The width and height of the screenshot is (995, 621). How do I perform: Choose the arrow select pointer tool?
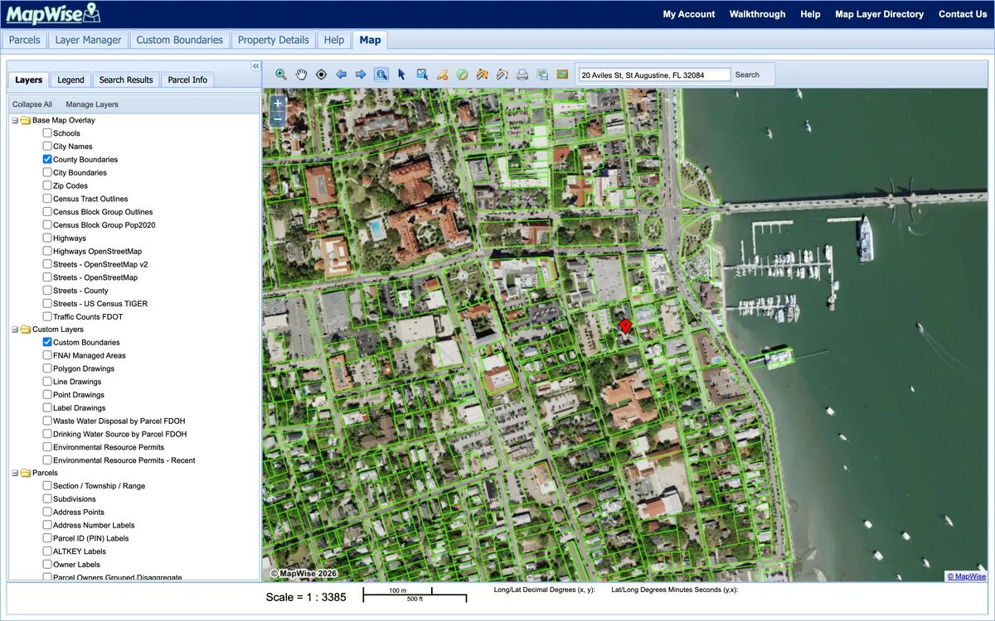tap(401, 75)
